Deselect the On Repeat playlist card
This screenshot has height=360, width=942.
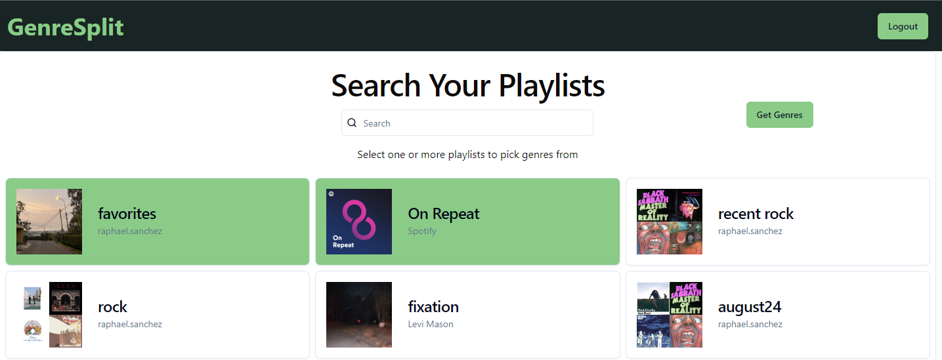467,222
